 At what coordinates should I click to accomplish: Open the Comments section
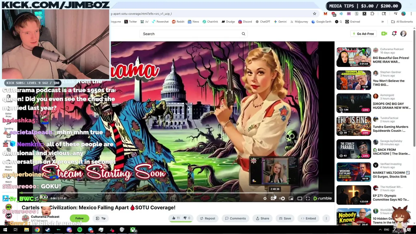(x=236, y=218)
